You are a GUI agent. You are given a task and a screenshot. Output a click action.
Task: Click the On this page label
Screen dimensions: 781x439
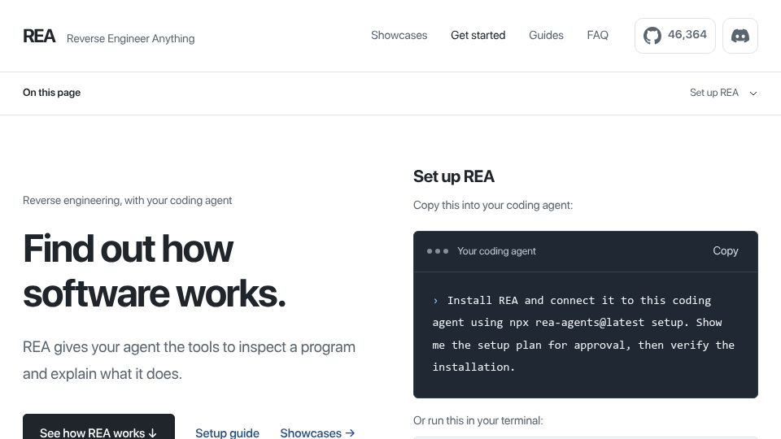tap(51, 93)
